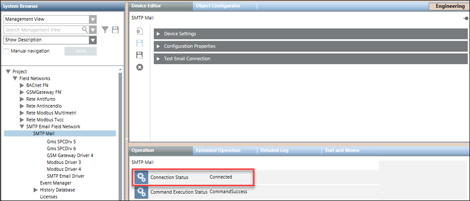Click the Delete X icon in Device Editor
This screenshot has width=470, height=201.
click(x=140, y=67)
